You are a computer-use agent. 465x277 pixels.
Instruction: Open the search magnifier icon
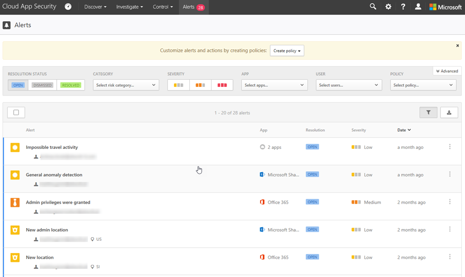(x=373, y=7)
